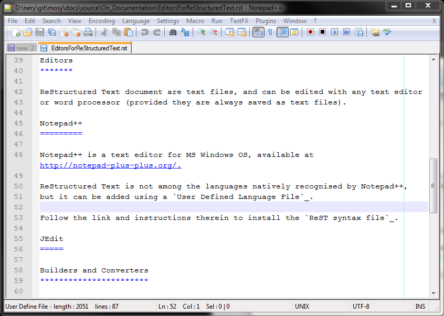Open the Search menu
444x316 pixels.
point(51,21)
